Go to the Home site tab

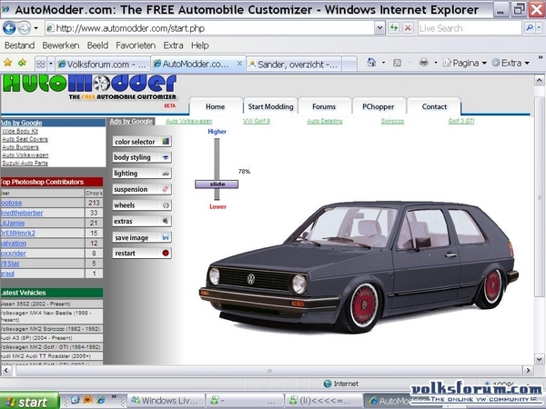click(x=215, y=106)
